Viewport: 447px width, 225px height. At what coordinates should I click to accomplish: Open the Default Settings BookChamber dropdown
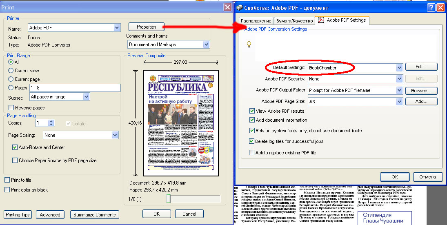click(x=399, y=68)
